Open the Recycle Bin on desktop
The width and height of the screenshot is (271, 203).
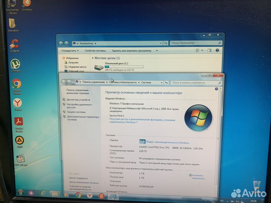(x=257, y=184)
